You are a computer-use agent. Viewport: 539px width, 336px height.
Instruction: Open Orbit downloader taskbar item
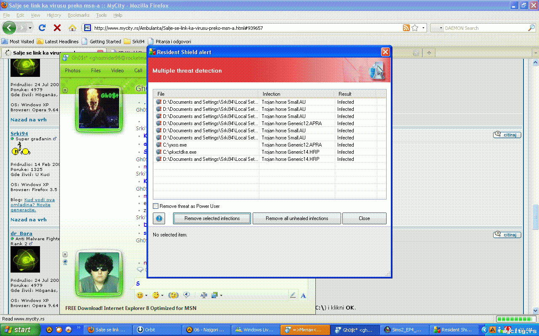pos(157,330)
